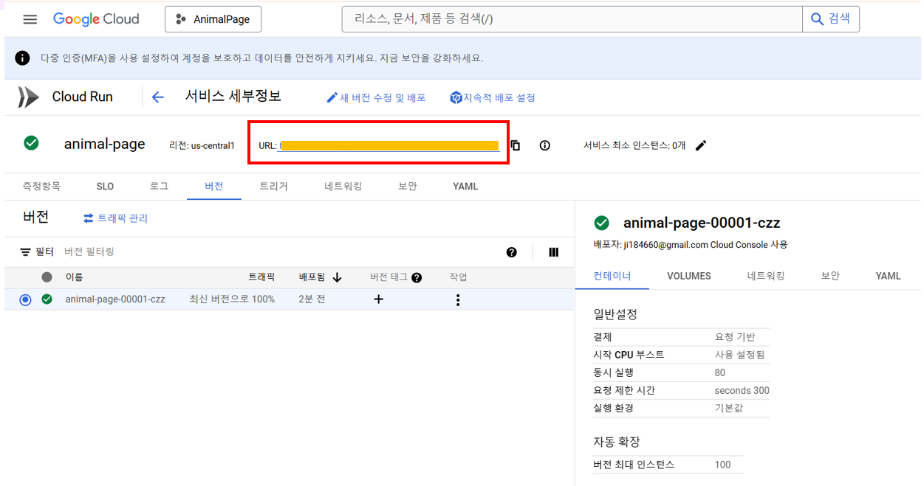Image resolution: width=924 pixels, height=486 pixels.
Task: Switch to the VOLUMES tab
Action: click(x=689, y=276)
